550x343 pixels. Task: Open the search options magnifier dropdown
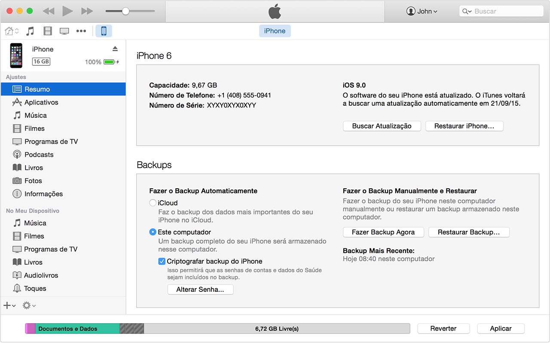point(467,12)
